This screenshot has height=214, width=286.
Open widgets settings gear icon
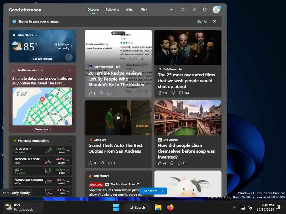point(205,10)
